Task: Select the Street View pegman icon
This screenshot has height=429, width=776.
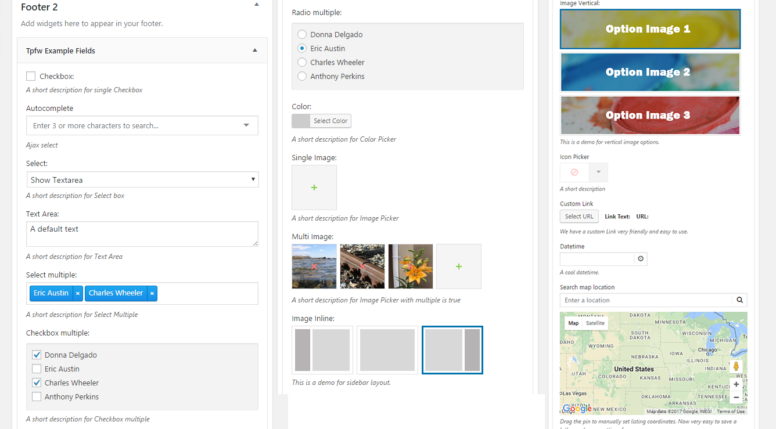Action: point(737,366)
